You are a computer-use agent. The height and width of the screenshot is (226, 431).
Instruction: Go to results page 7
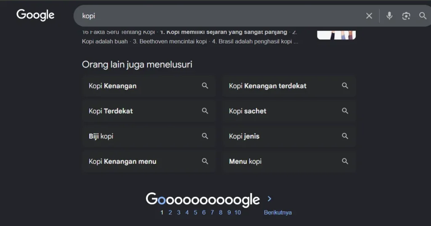point(212,213)
